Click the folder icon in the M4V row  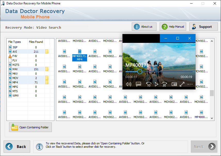(47, 69)
